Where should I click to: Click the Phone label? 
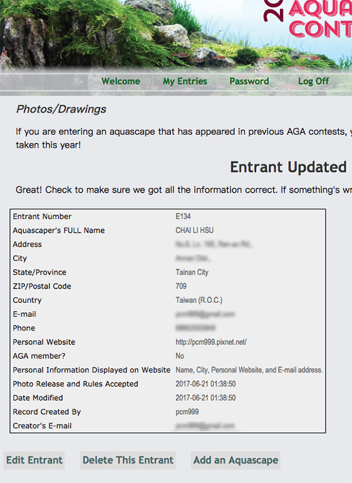point(24,328)
